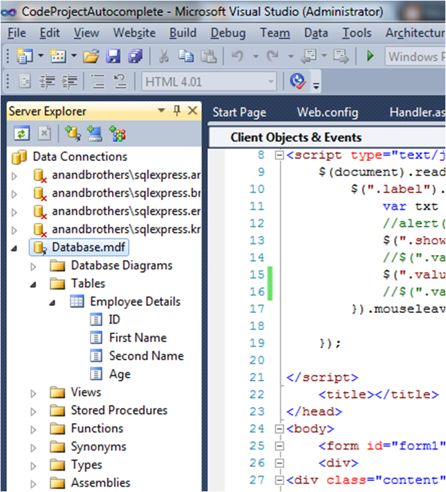Collapse the Database.mdf tree node
446x492 pixels.
(14, 249)
